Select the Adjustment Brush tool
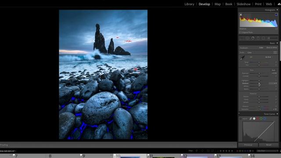Image resolution: width=281 pixels, height=158 pixels. [x=273, y=38]
